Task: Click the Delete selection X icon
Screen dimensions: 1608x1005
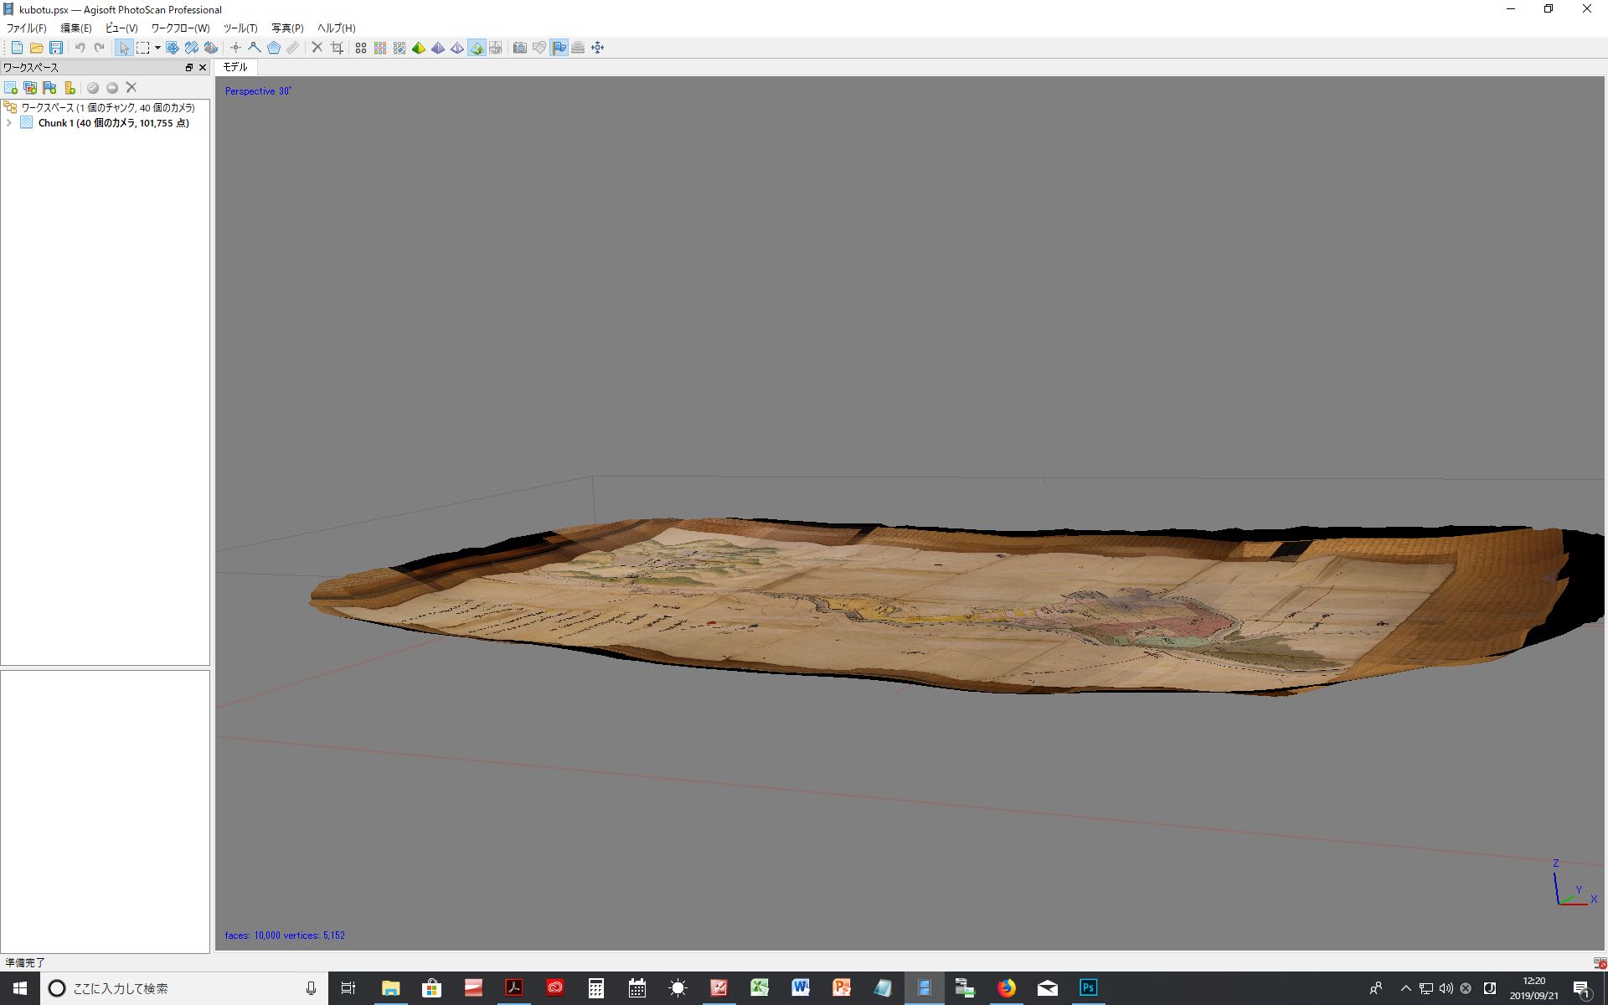Action: point(317,48)
